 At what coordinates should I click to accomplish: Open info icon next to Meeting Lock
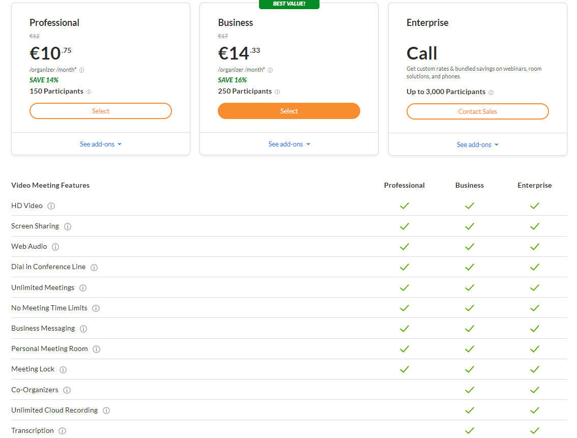(x=63, y=370)
